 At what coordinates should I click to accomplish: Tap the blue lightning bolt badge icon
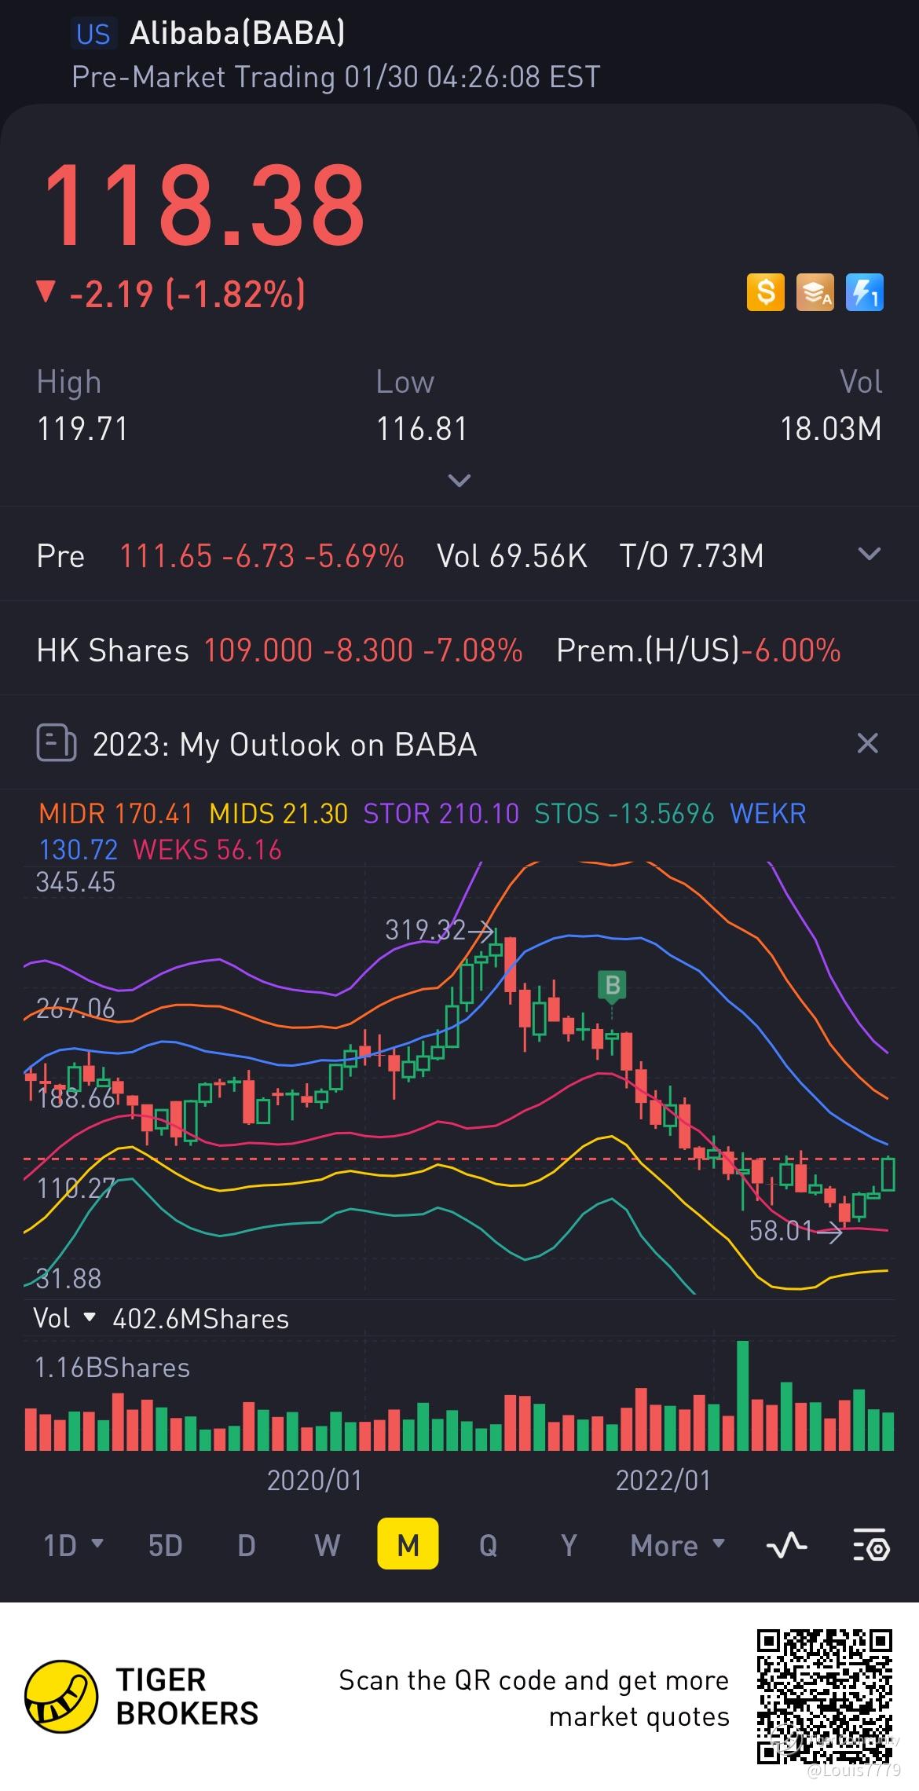click(x=865, y=292)
